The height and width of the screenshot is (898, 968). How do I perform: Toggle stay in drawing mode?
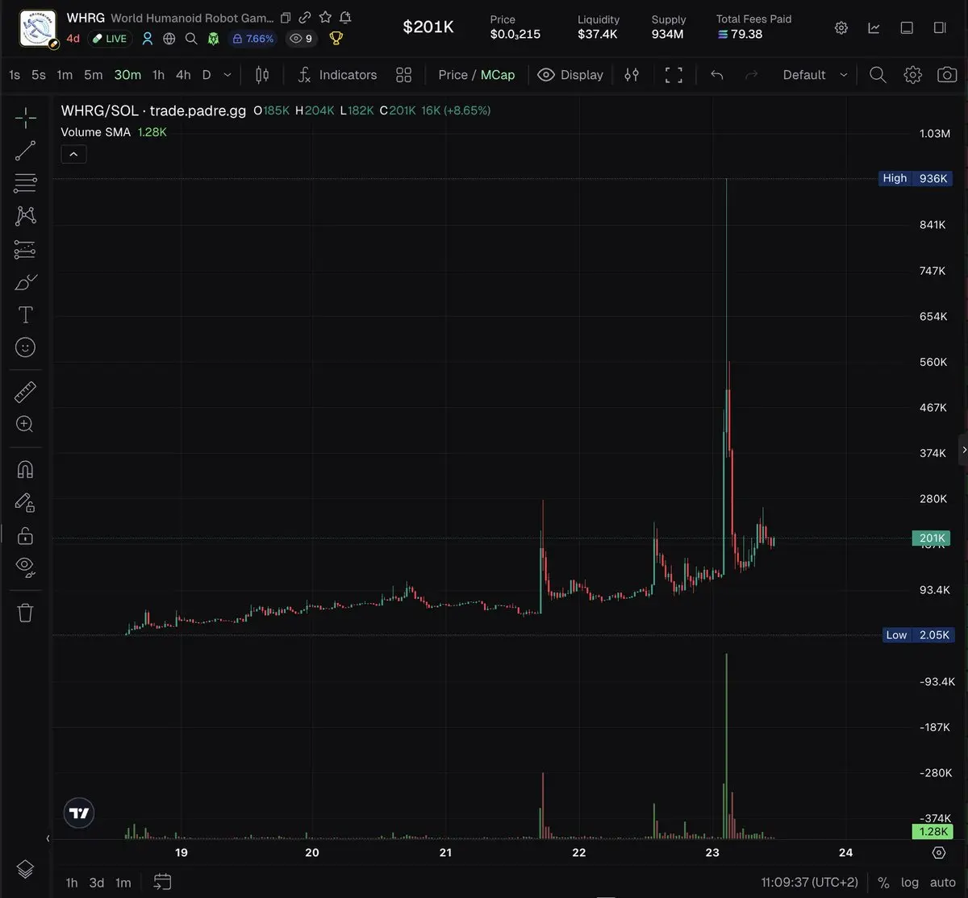click(x=25, y=502)
